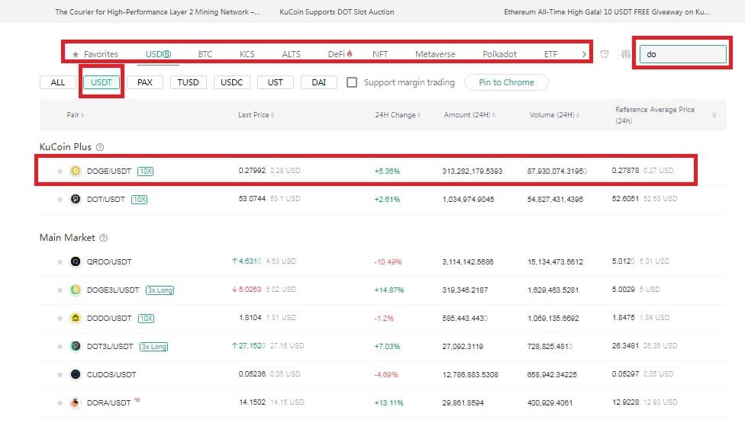745x423 pixels.
Task: Sort by 24H Change column header
Action: (x=398, y=115)
